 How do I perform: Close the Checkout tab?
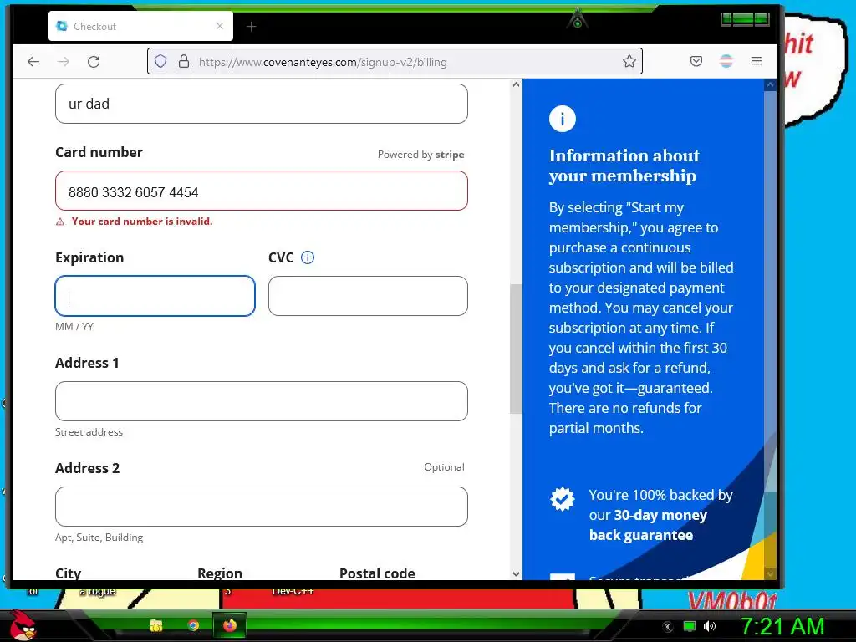tap(220, 26)
